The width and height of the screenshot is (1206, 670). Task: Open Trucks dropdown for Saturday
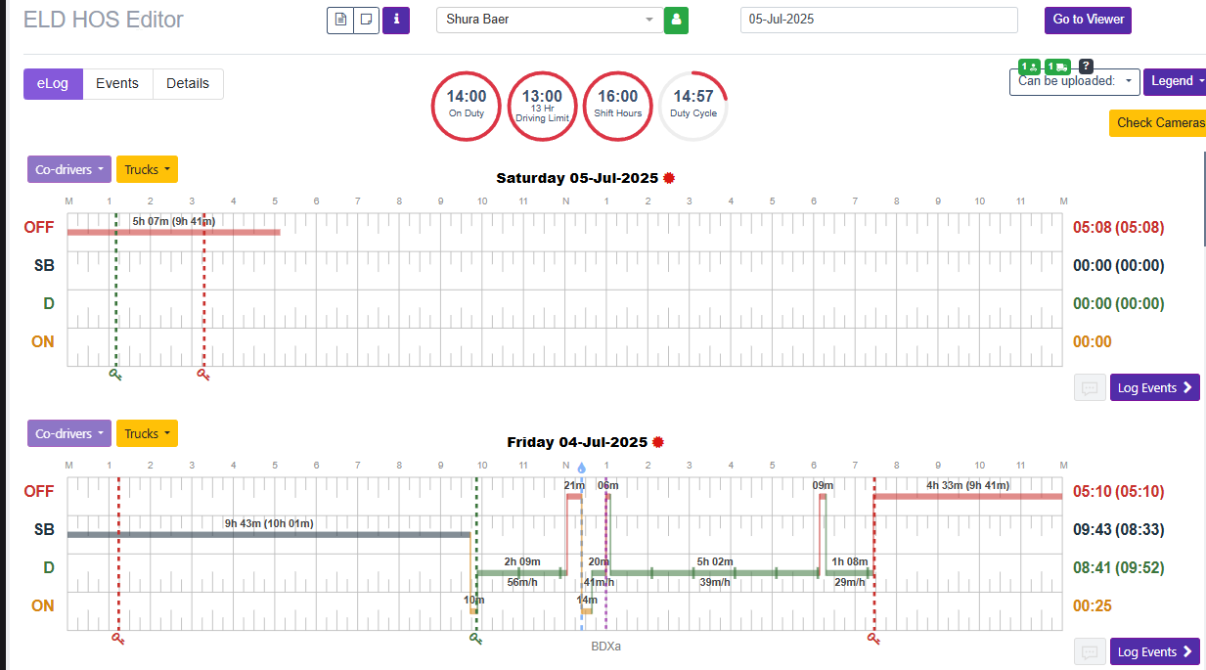(147, 169)
